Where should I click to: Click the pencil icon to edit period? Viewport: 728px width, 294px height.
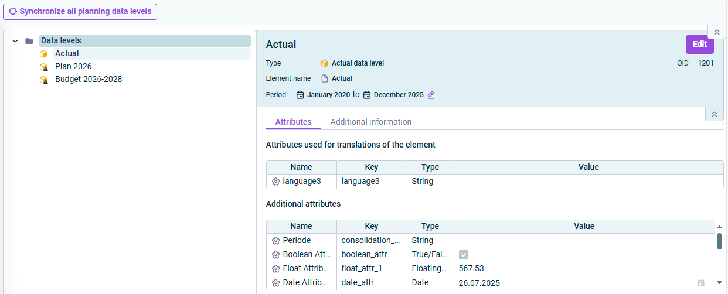(431, 95)
